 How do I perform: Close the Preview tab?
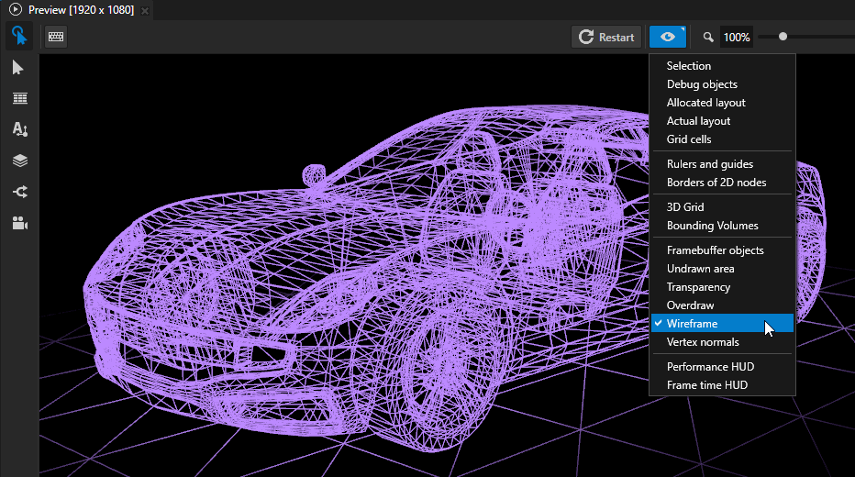[x=145, y=9]
